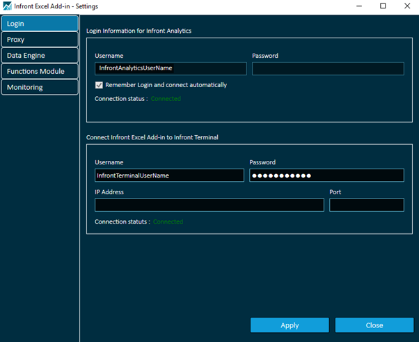
Task: Show the Monitoring tab
Action: [x=40, y=87]
